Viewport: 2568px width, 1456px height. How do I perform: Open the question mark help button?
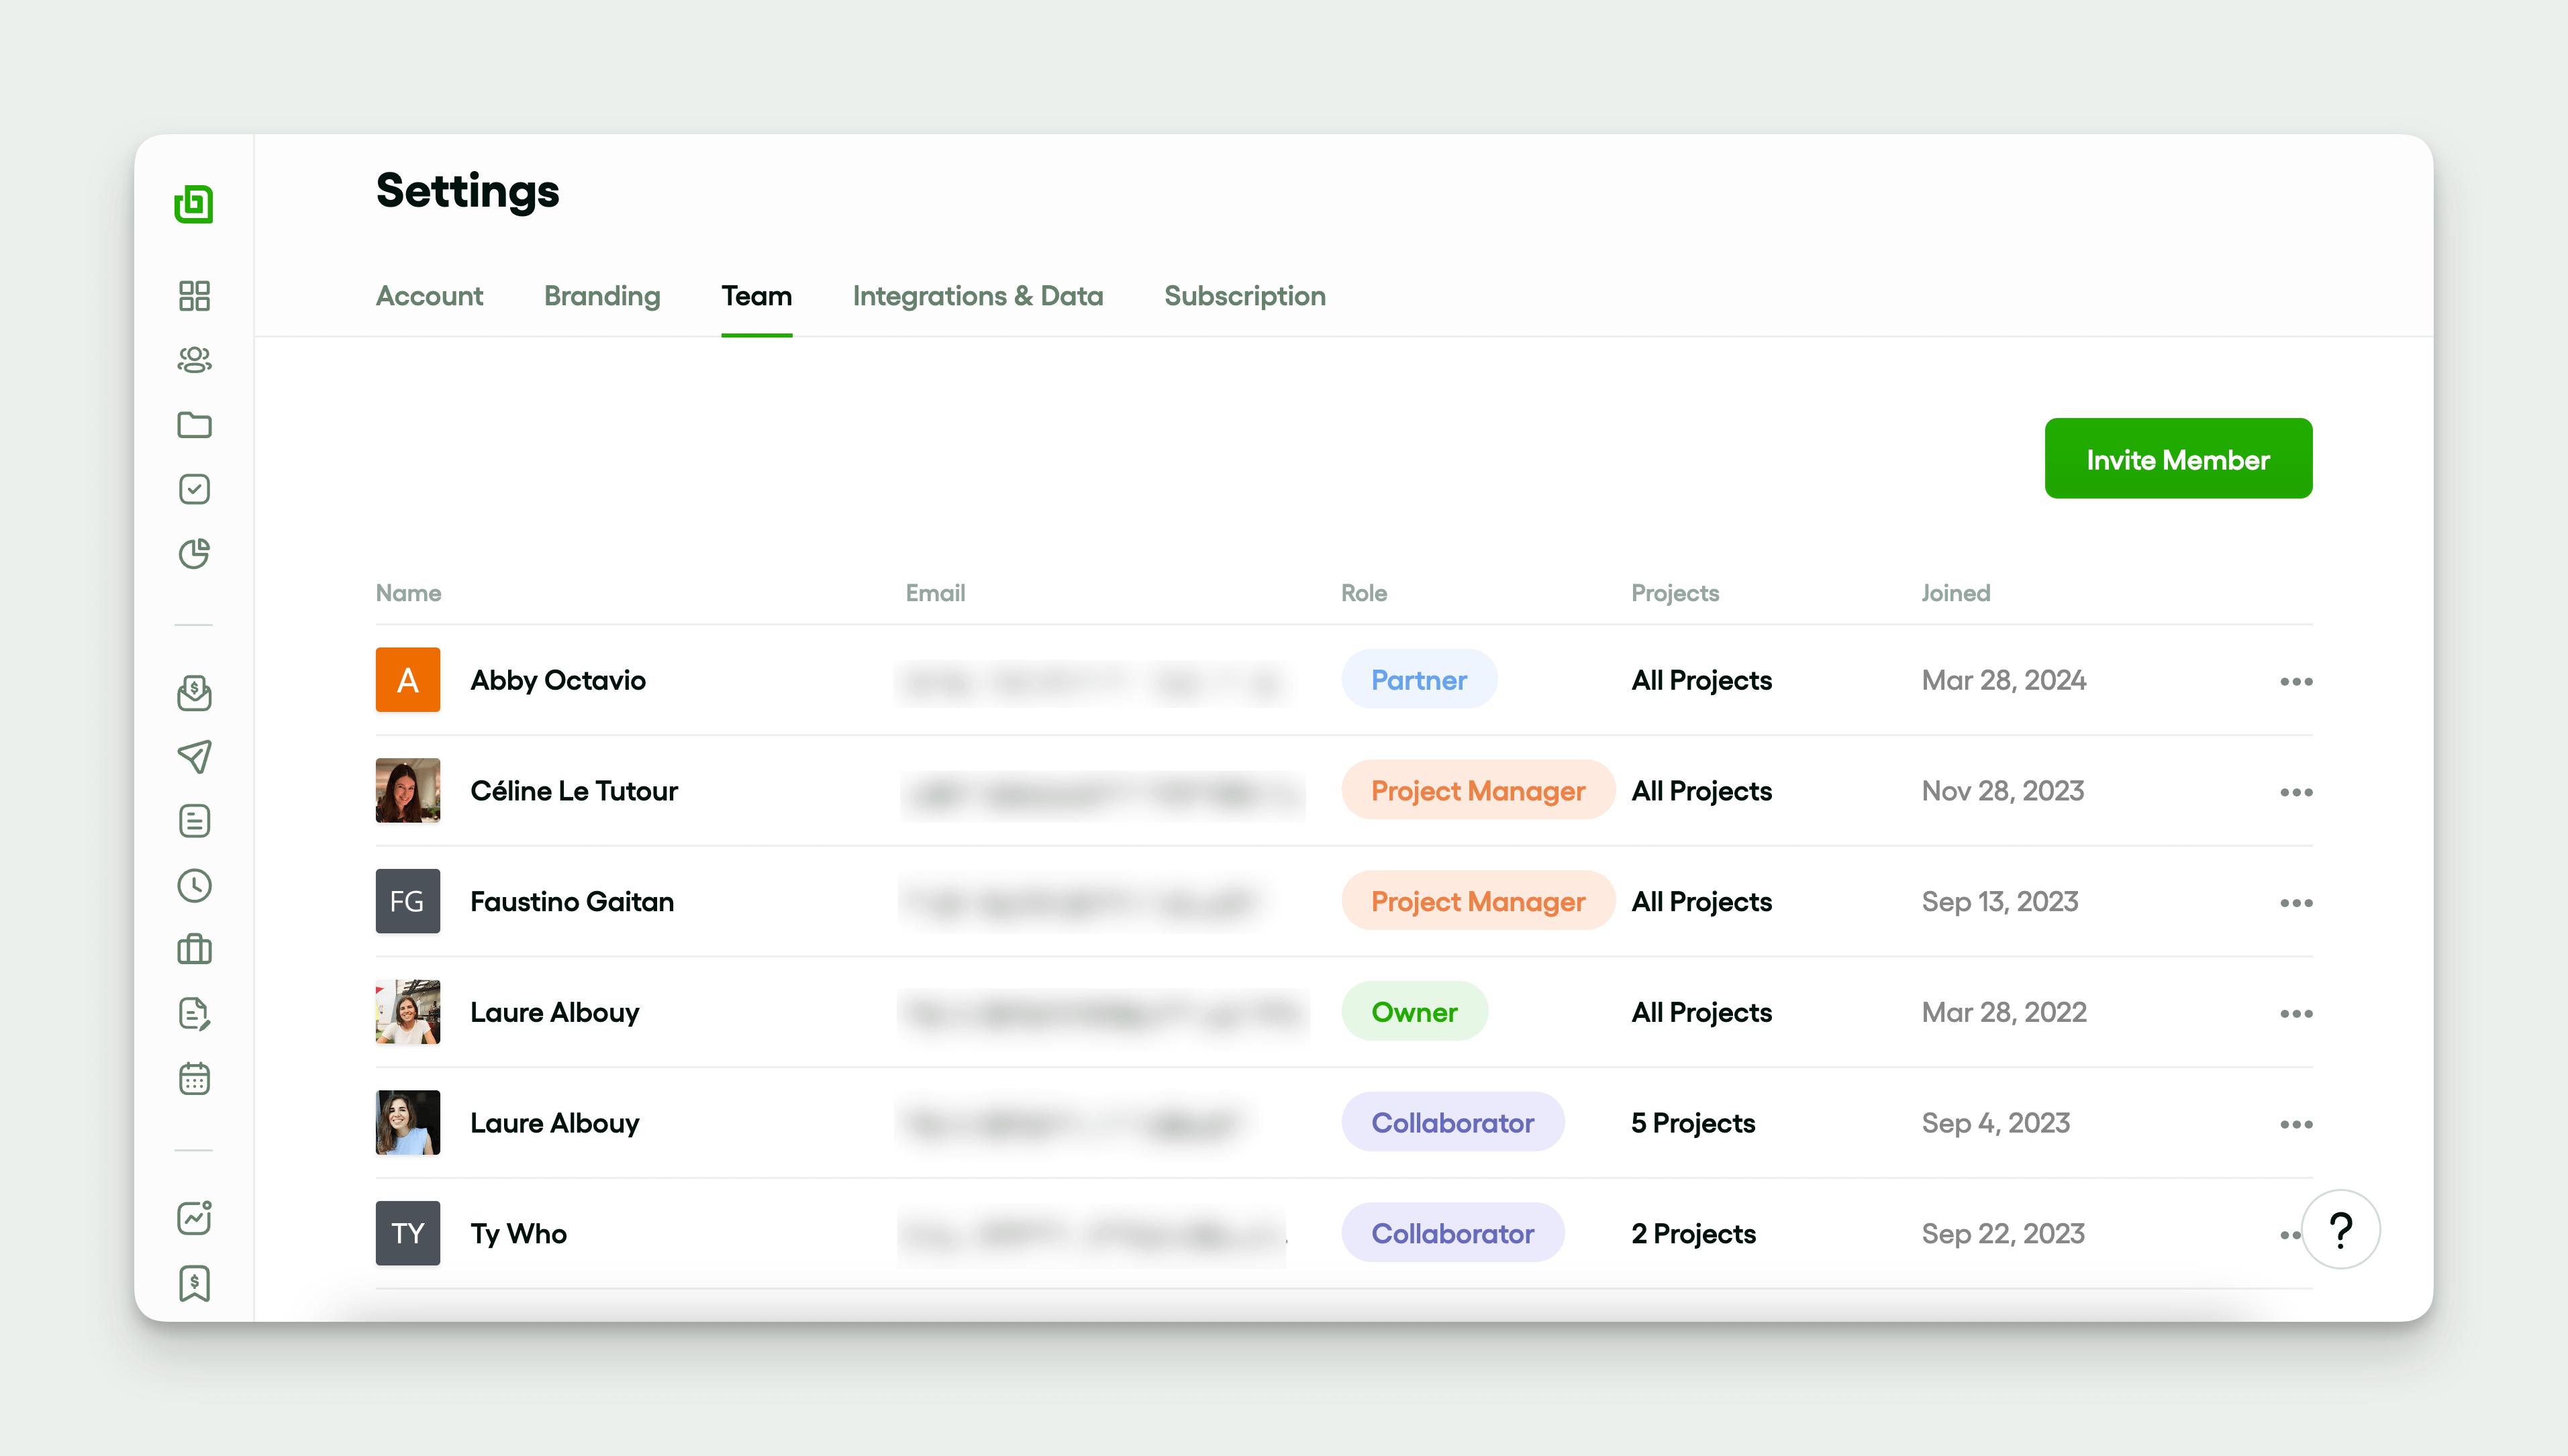point(2340,1230)
